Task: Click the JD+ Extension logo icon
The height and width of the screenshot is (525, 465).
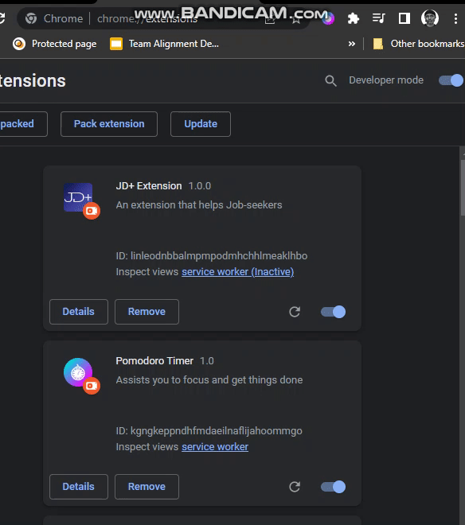Action: pos(78,197)
